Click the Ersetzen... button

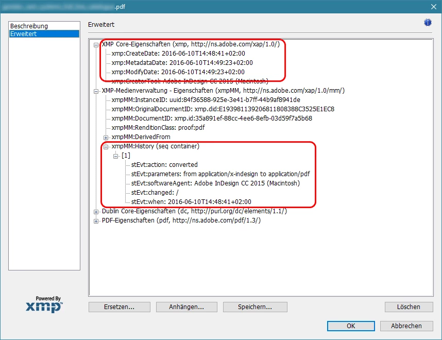[119, 307]
